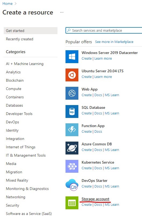Select the Get started menu item
This screenshot has width=142, height=216.
tap(31, 31)
